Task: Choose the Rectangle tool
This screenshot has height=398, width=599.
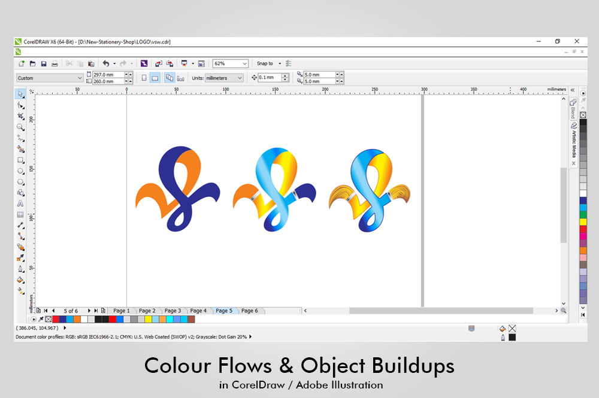Action: pyautogui.click(x=20, y=160)
